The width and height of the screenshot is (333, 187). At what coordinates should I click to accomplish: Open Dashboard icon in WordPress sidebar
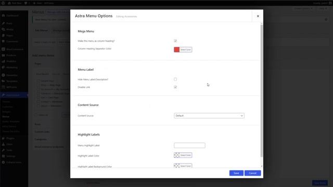pos(4,16)
